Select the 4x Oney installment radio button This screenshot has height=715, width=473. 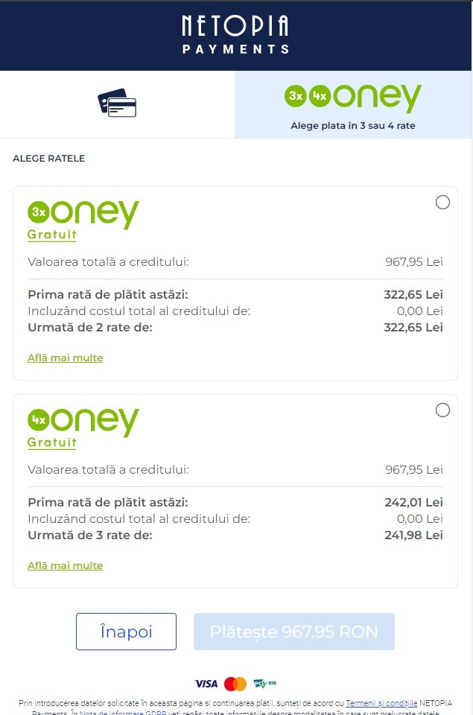442,410
